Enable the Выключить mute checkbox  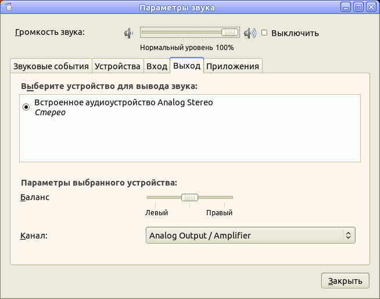point(264,33)
